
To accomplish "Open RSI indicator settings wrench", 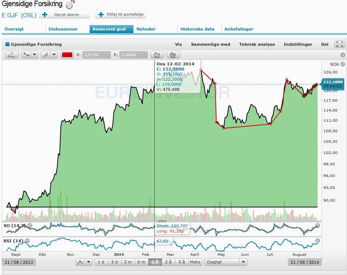I will point(27,240).
